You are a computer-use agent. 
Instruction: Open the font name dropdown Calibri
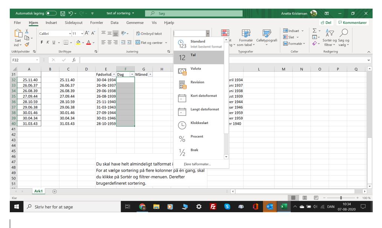pyautogui.click(x=70, y=33)
